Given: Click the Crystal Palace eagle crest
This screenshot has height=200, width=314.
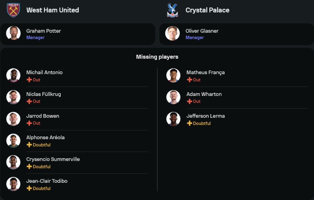Looking at the screenshot, I should [172, 10].
